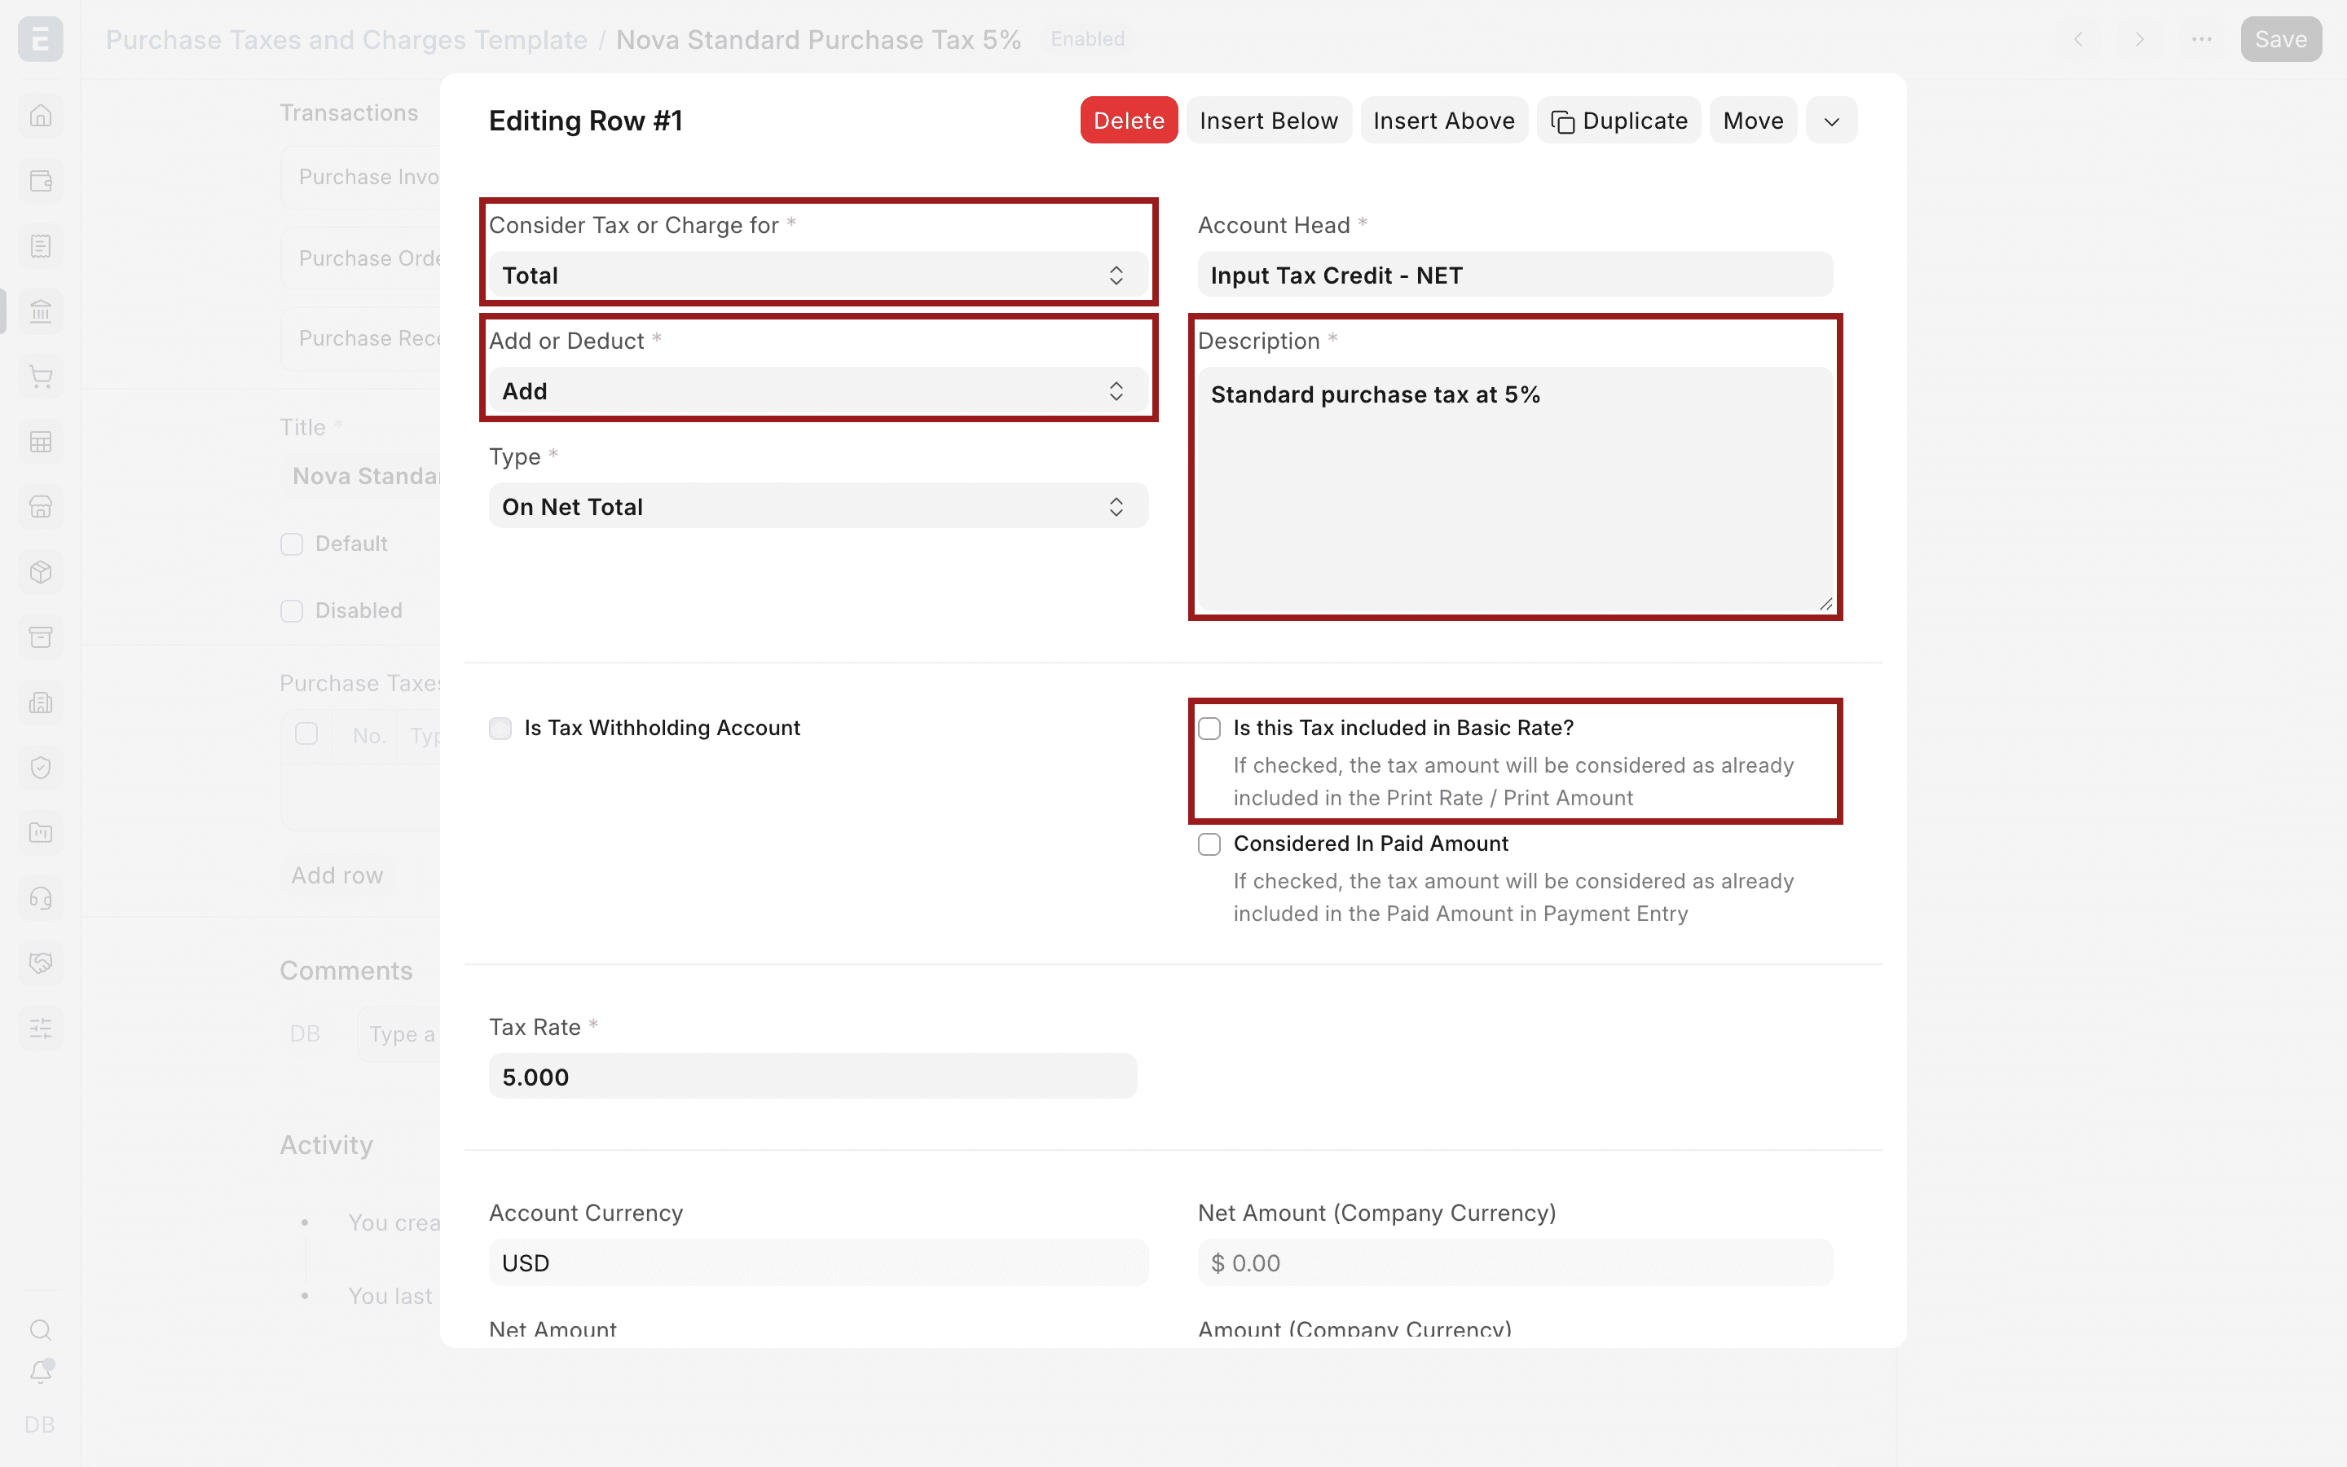Open the table grid icon in sidebar
The image size is (2347, 1467).
coord(41,443)
